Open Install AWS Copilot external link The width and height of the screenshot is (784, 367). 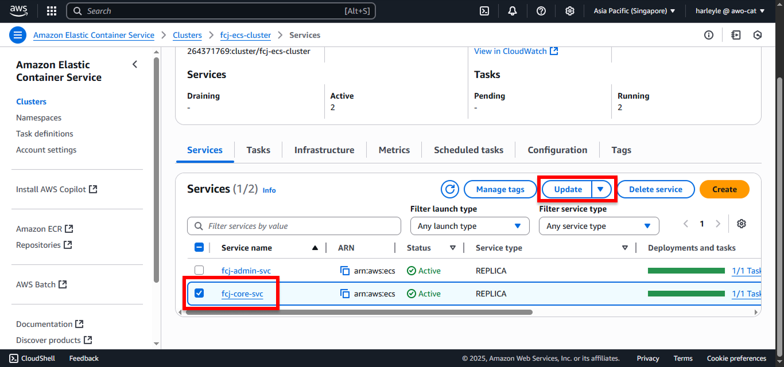[x=57, y=189]
